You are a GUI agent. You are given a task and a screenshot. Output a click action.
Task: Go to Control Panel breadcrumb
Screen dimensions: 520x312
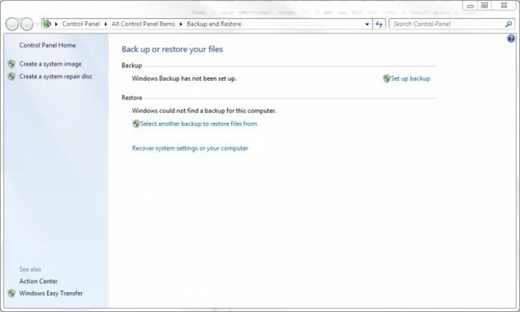point(81,24)
